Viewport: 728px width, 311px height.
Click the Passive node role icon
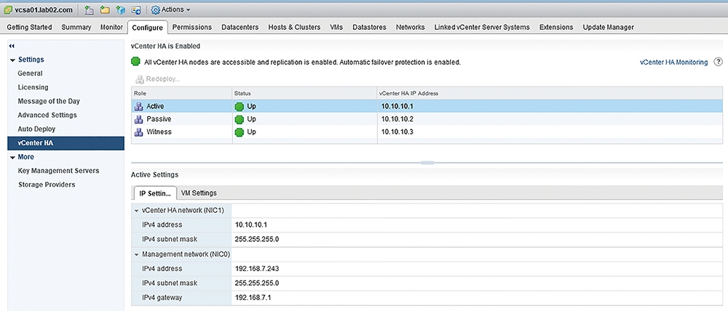tap(138, 119)
